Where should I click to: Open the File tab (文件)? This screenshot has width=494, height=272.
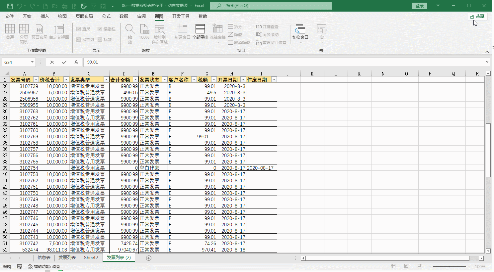9,16
